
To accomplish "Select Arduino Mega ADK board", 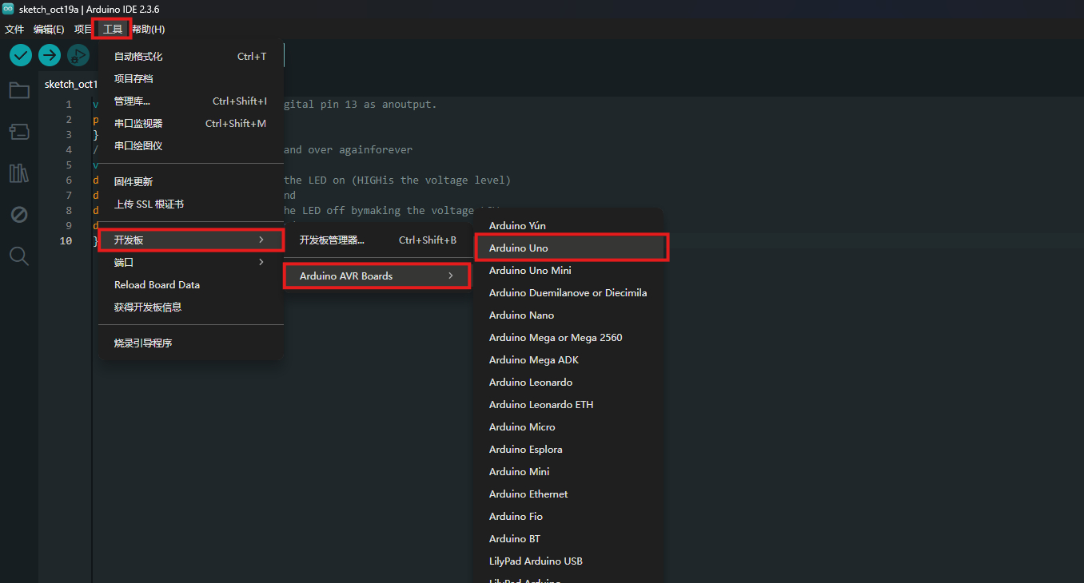I will 568,360.
